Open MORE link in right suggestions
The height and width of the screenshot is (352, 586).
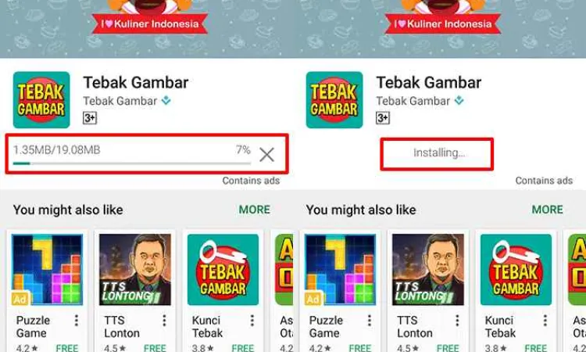(x=548, y=210)
